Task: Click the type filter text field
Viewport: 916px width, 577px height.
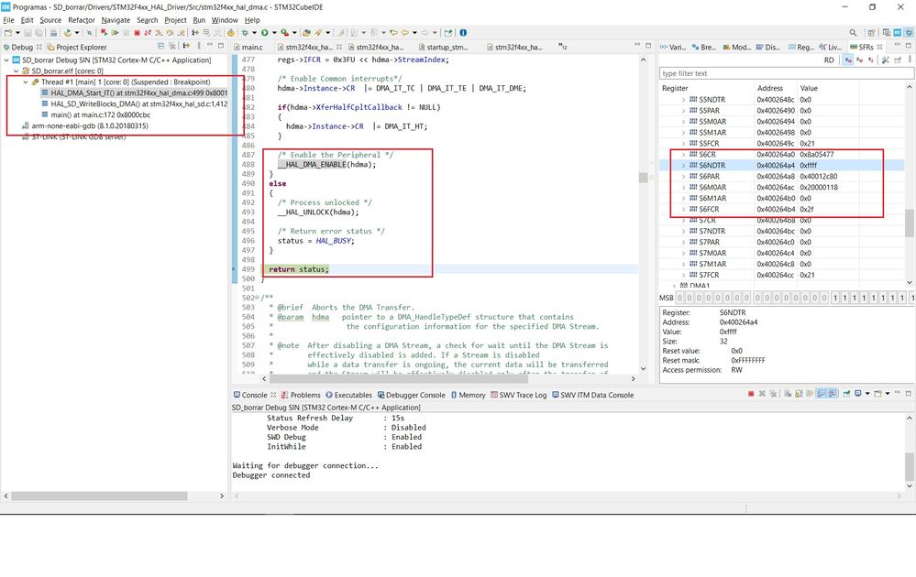Action: pyautogui.click(x=787, y=73)
